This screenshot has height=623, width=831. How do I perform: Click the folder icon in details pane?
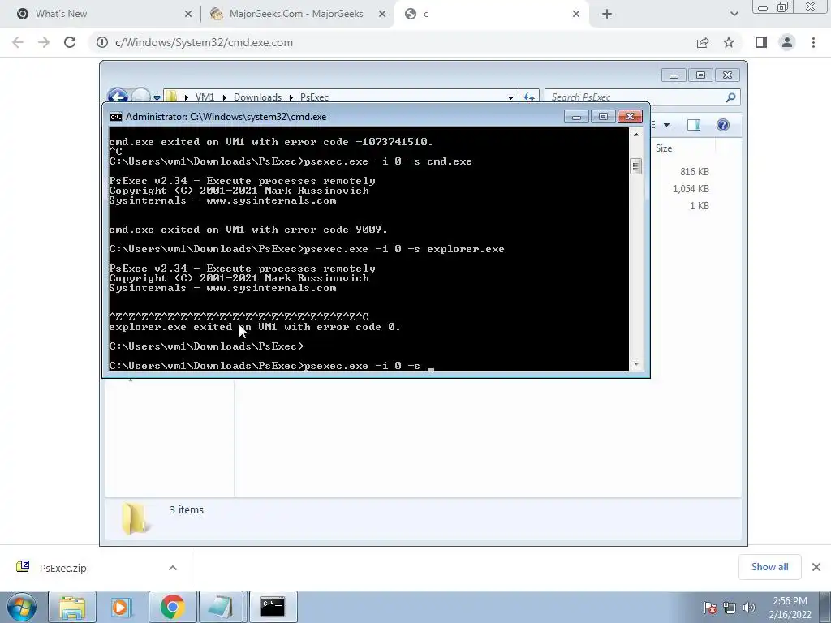click(136, 518)
